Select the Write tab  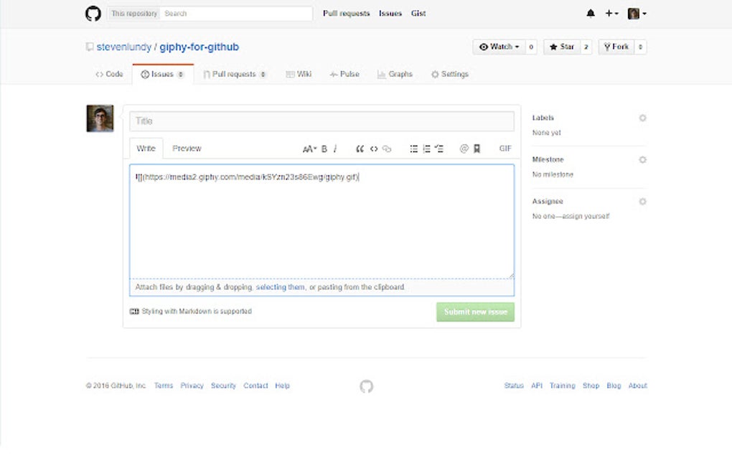coord(146,149)
